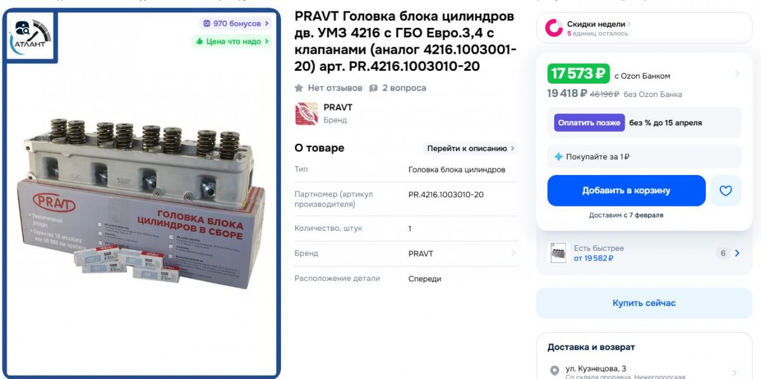Click the Атлант seller logo on image
The width and height of the screenshot is (761, 379).
click(31, 35)
